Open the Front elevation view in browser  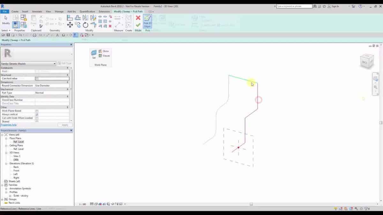16,171
